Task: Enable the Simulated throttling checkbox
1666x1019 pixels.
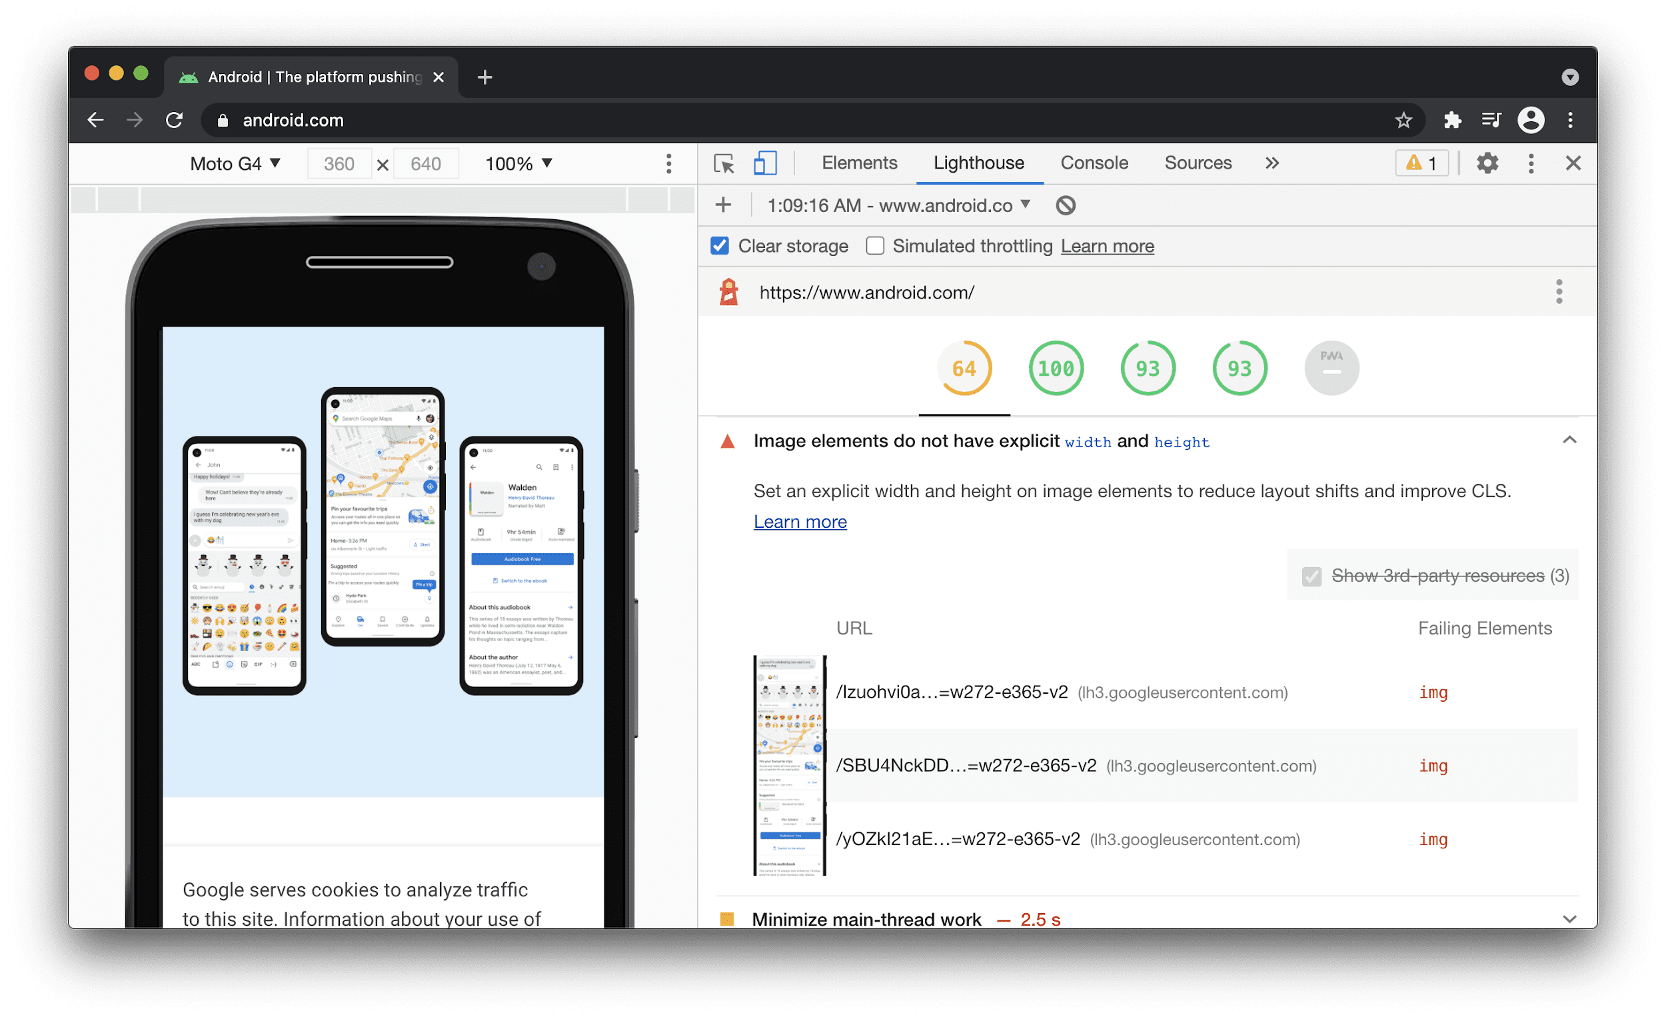Action: (x=872, y=247)
